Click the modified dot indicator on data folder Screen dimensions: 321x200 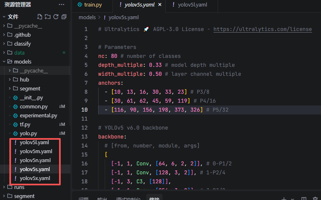pyautogui.click(x=64, y=53)
